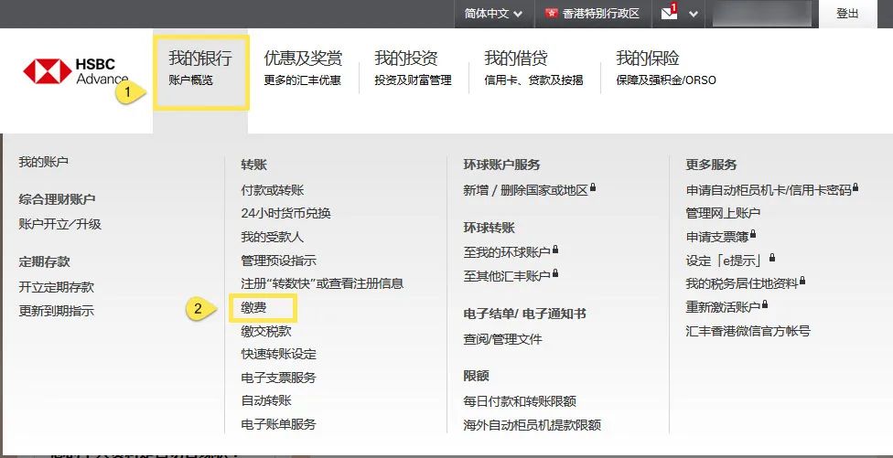Open 电子支票服务 link
893x458 pixels.
278,378
